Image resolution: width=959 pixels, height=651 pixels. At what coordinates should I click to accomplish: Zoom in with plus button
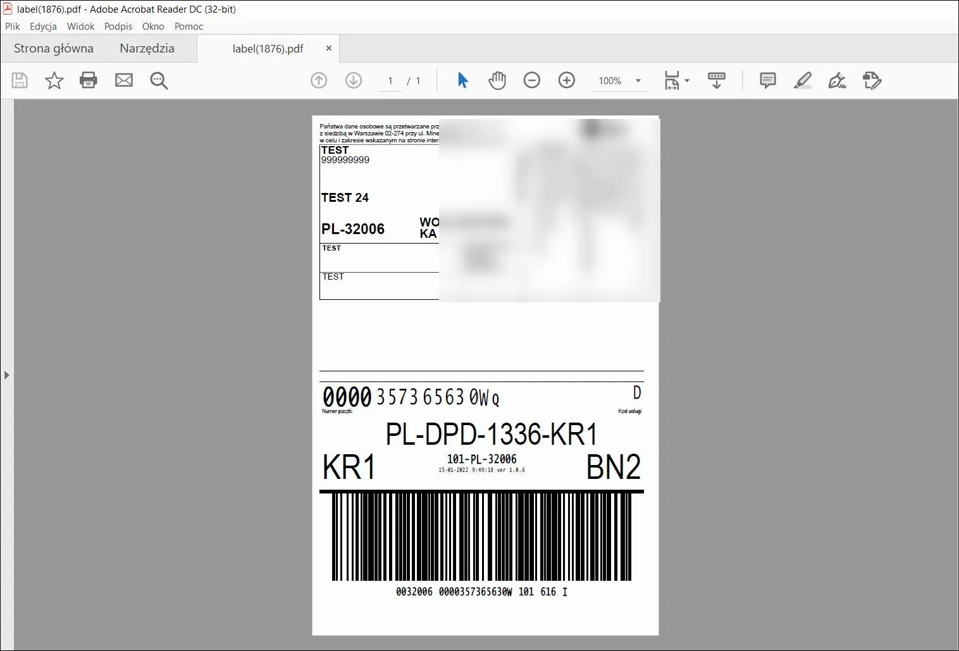point(567,80)
